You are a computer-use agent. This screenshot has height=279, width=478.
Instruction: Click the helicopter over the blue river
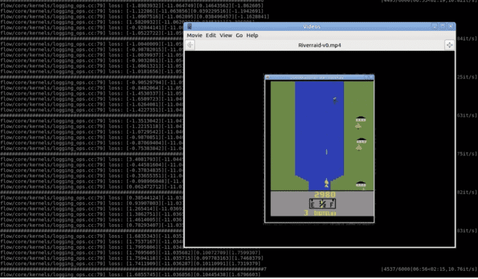click(334, 100)
